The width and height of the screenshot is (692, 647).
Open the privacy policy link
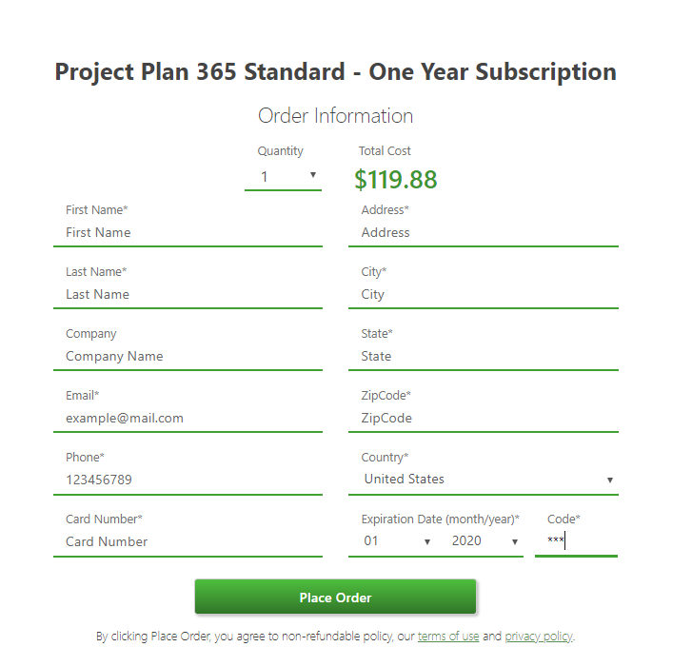pyautogui.click(x=539, y=637)
